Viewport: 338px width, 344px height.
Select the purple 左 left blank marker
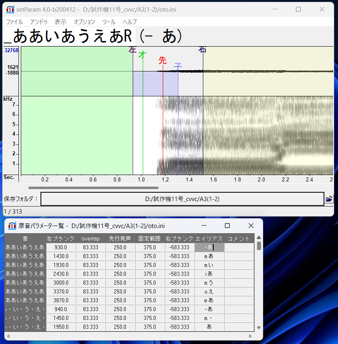click(x=132, y=50)
